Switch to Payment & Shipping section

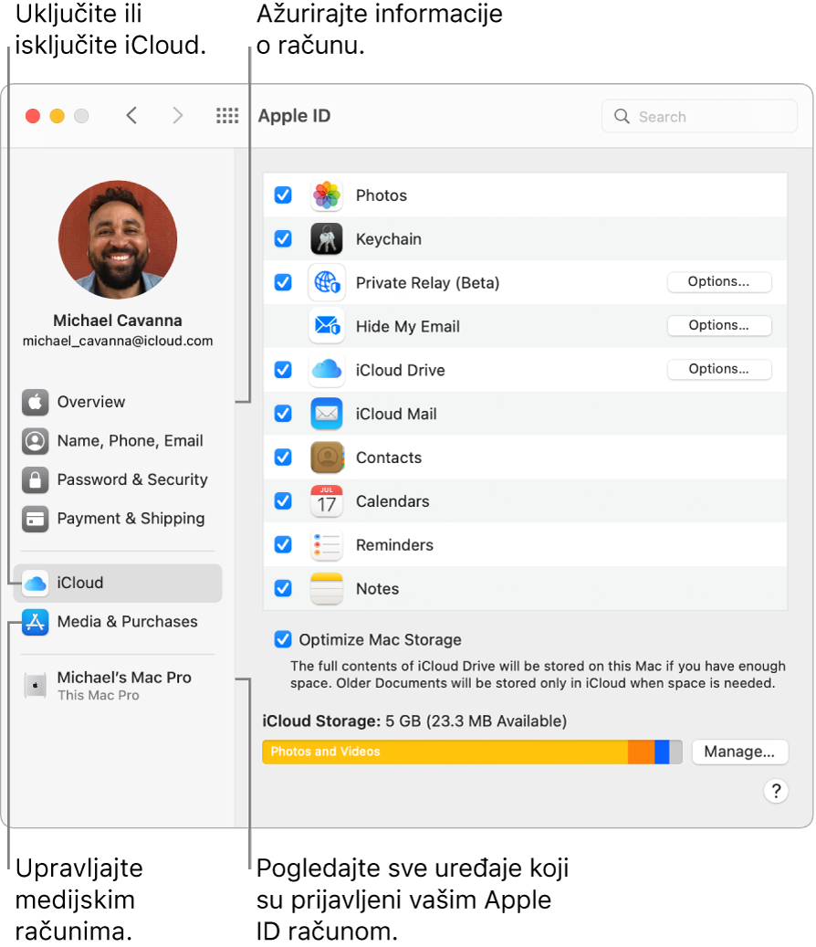[34, 519]
